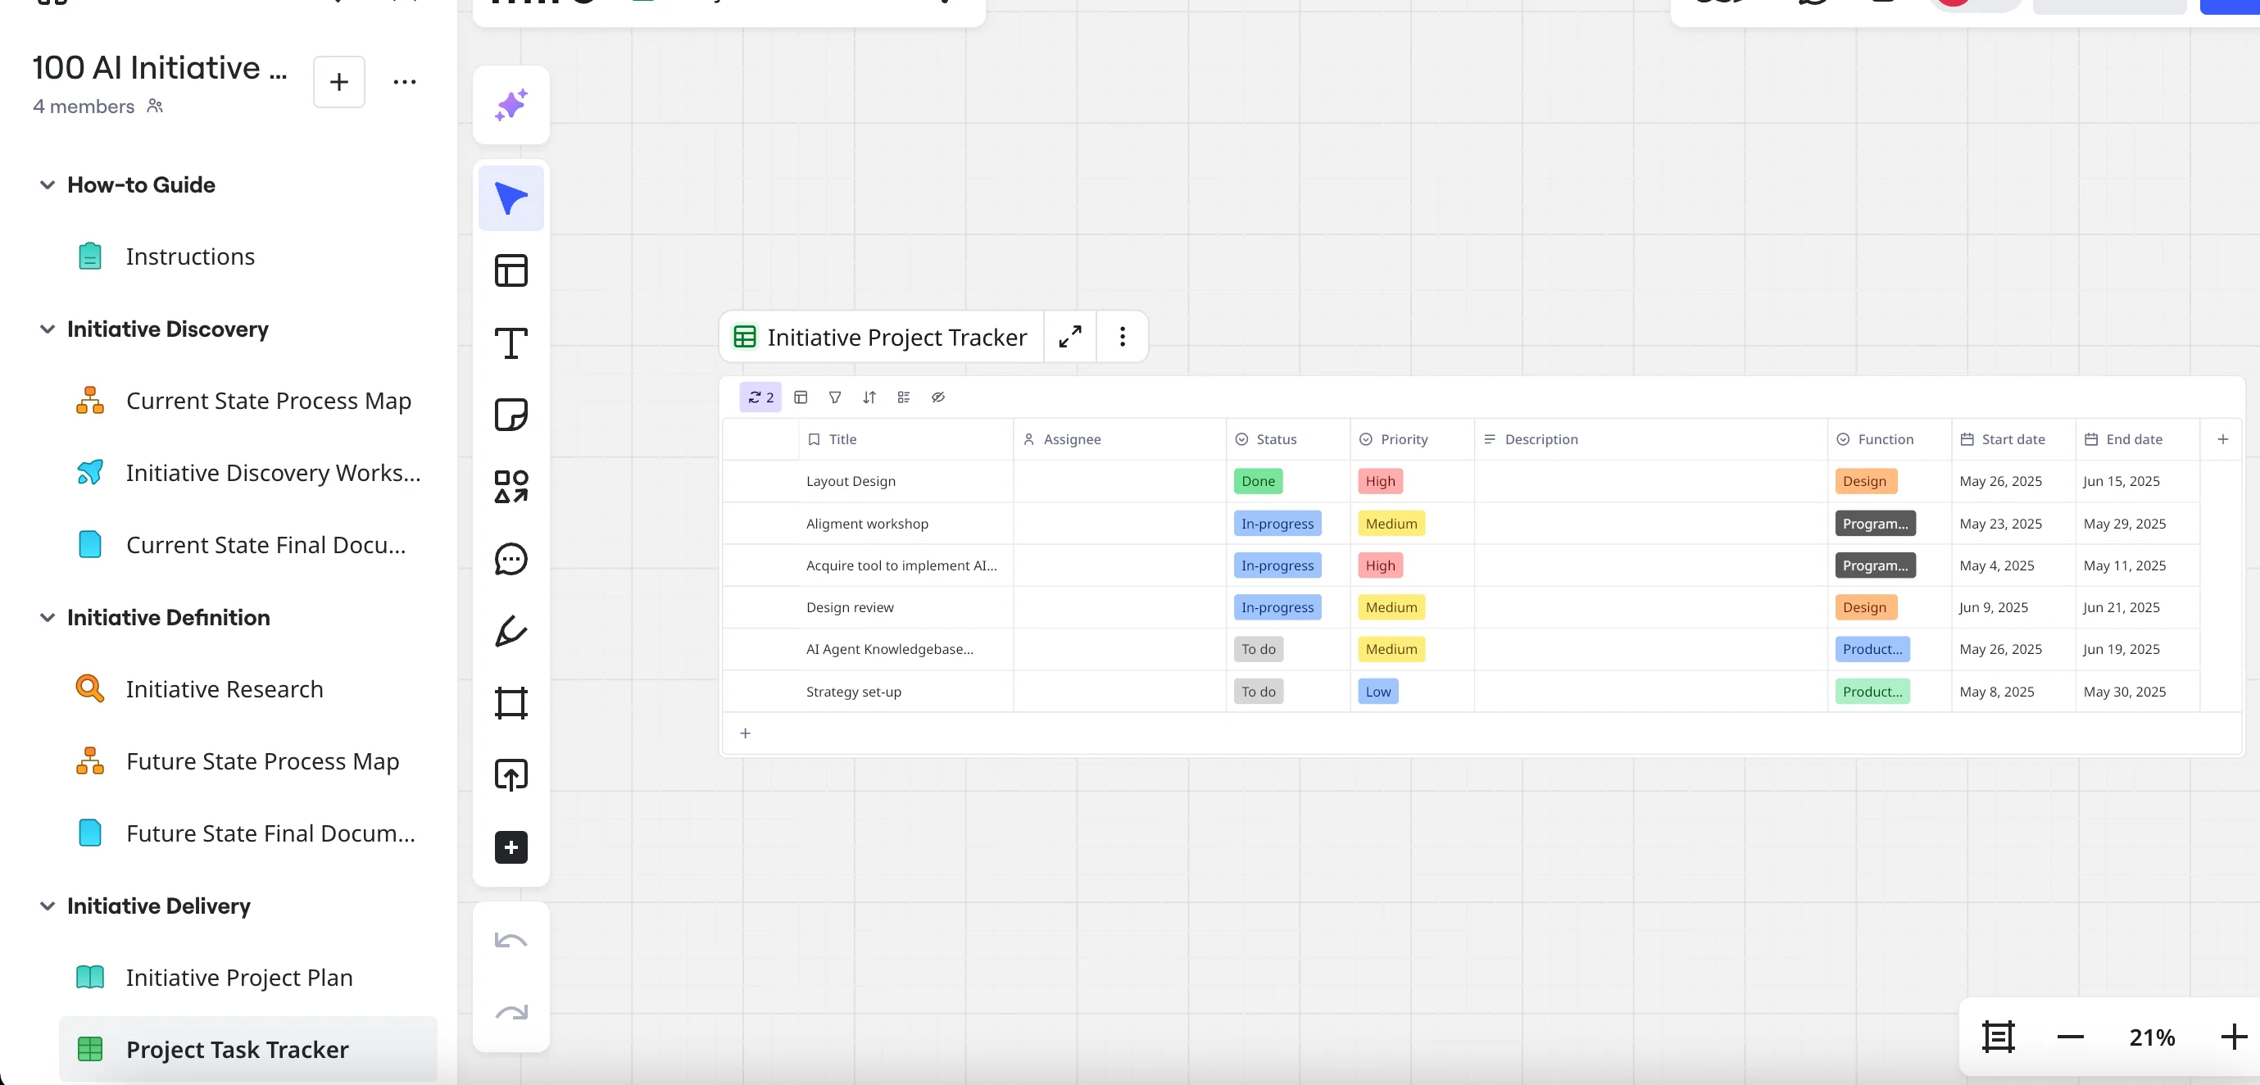This screenshot has width=2260, height=1085.
Task: Collapse the Initiative Delivery section
Action: [x=48, y=906]
